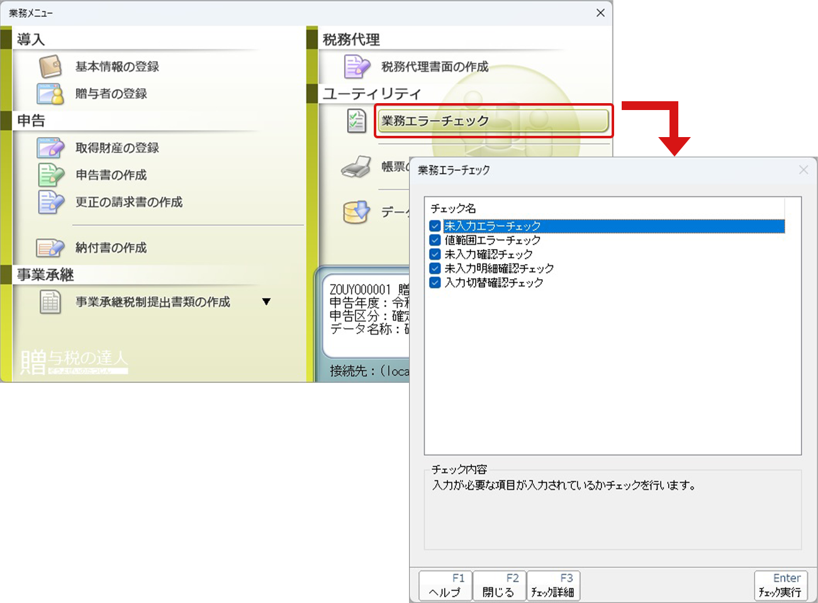818x603 pixels.
Task: Toggle the 値範囲エラーチェック checkbox
Action: 435,240
